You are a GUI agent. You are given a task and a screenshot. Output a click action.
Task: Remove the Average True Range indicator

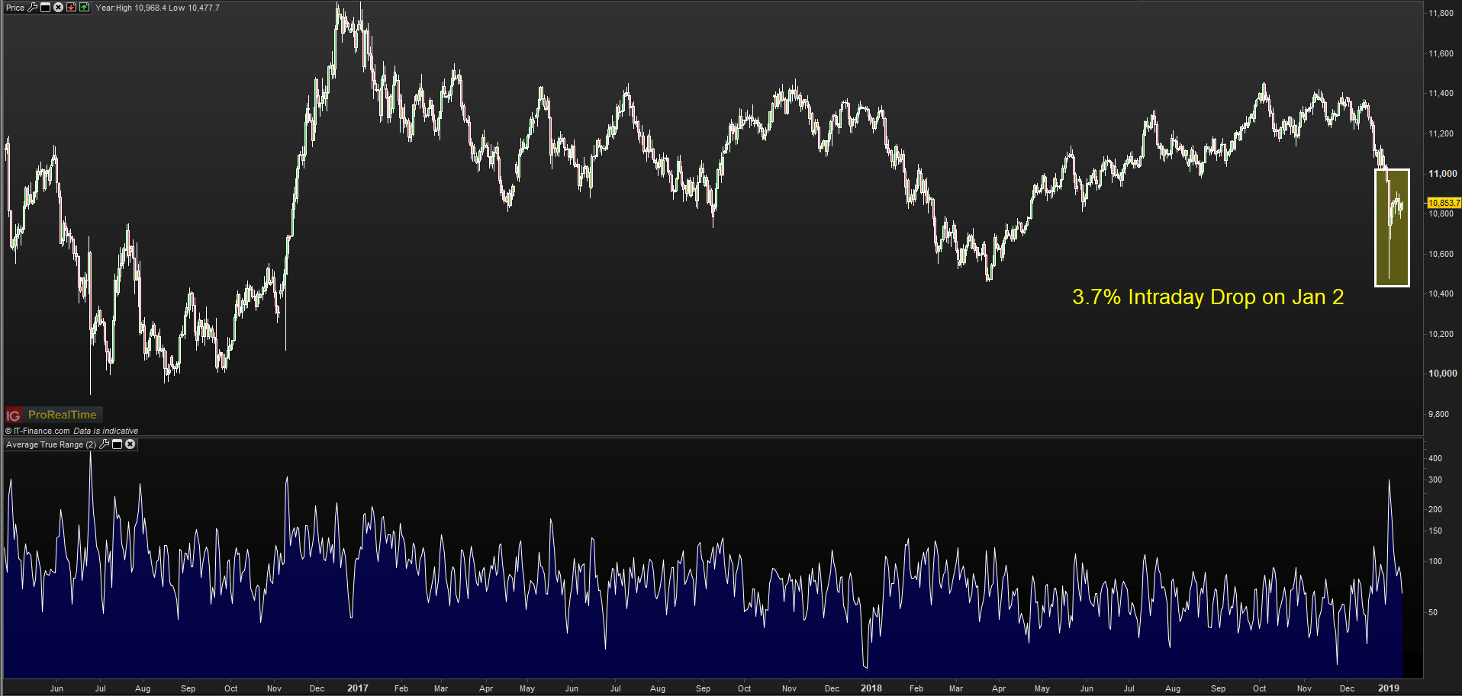[130, 444]
